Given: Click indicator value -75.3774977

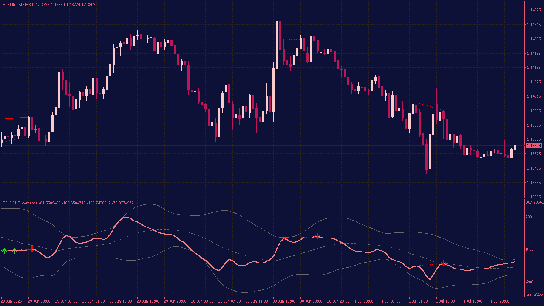Looking at the screenshot, I should (123, 203).
